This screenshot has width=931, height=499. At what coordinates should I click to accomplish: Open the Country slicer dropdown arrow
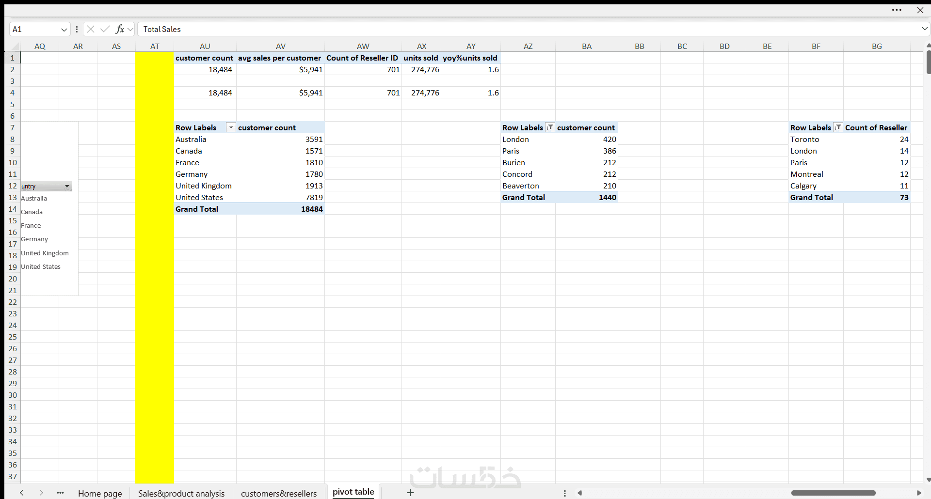click(67, 187)
